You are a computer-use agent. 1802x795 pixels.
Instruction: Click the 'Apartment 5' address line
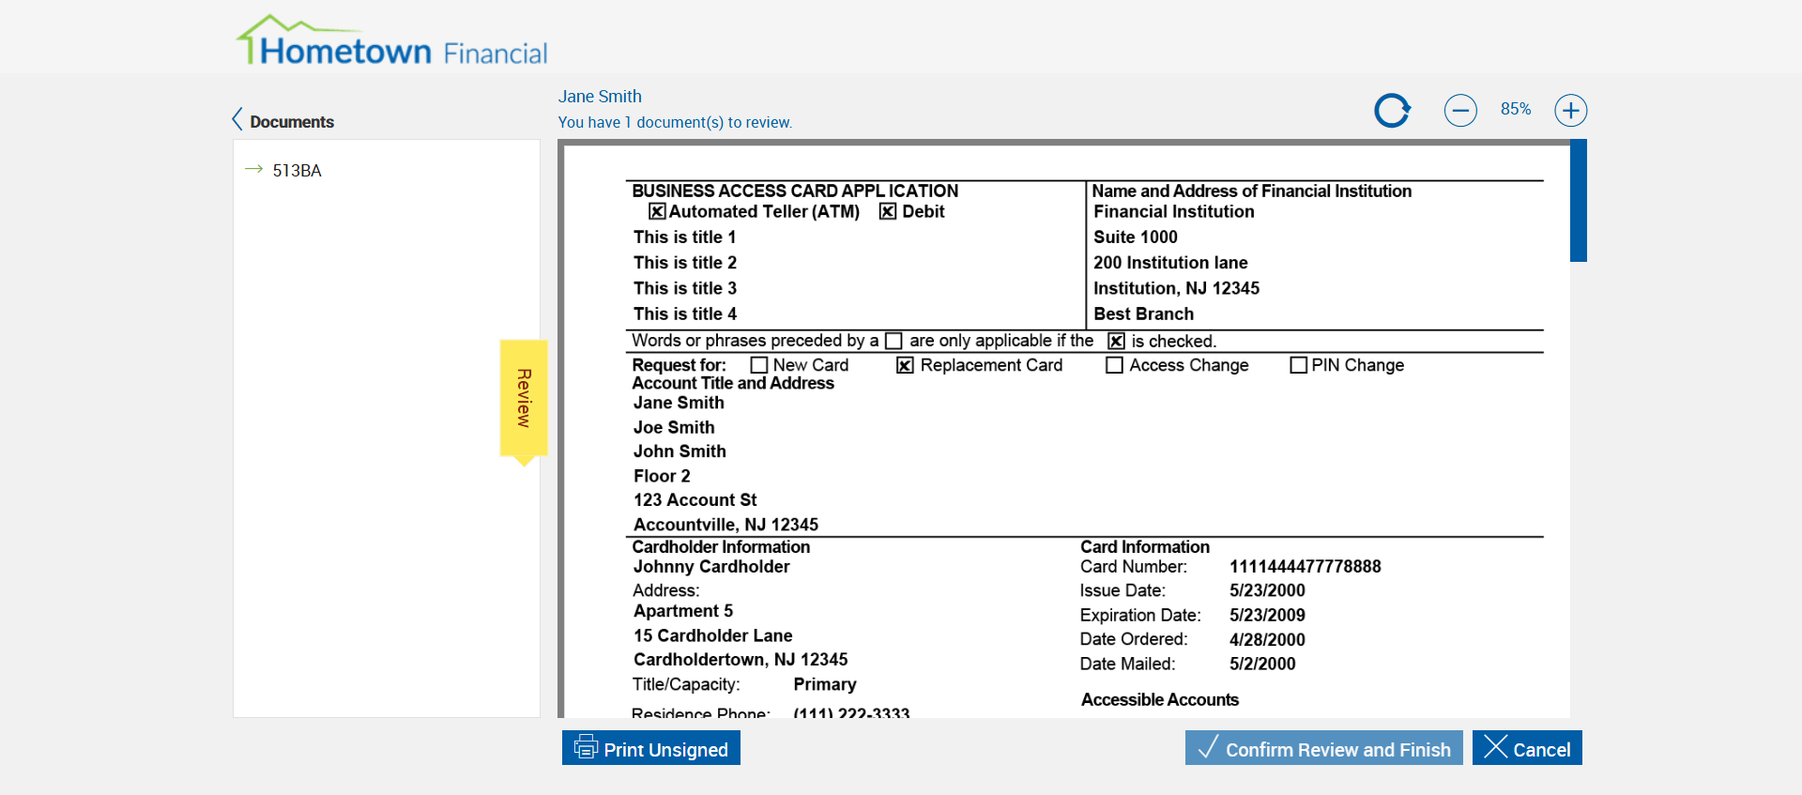tap(683, 611)
